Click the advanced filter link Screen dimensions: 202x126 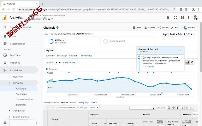click(x=160, y=108)
